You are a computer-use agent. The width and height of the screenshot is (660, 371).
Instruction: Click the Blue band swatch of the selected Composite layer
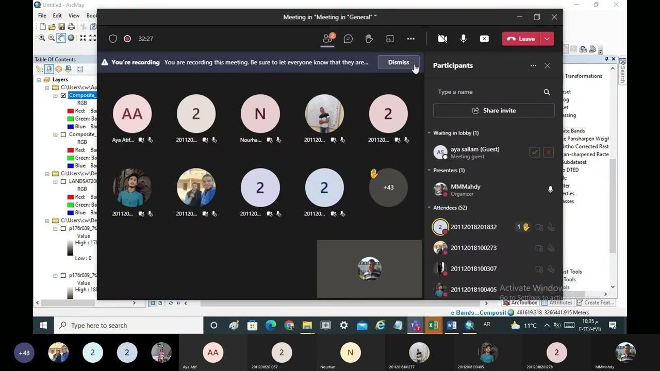tap(71, 126)
